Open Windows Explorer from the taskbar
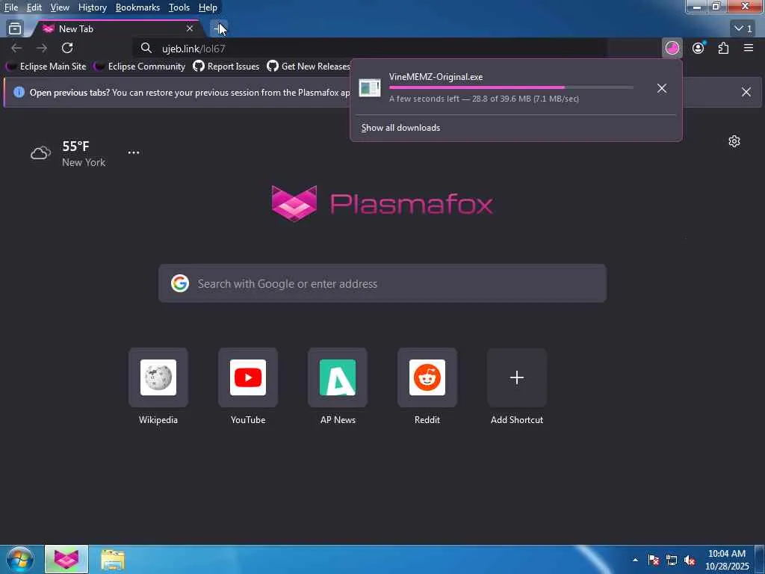Image resolution: width=765 pixels, height=574 pixels. pos(113,559)
